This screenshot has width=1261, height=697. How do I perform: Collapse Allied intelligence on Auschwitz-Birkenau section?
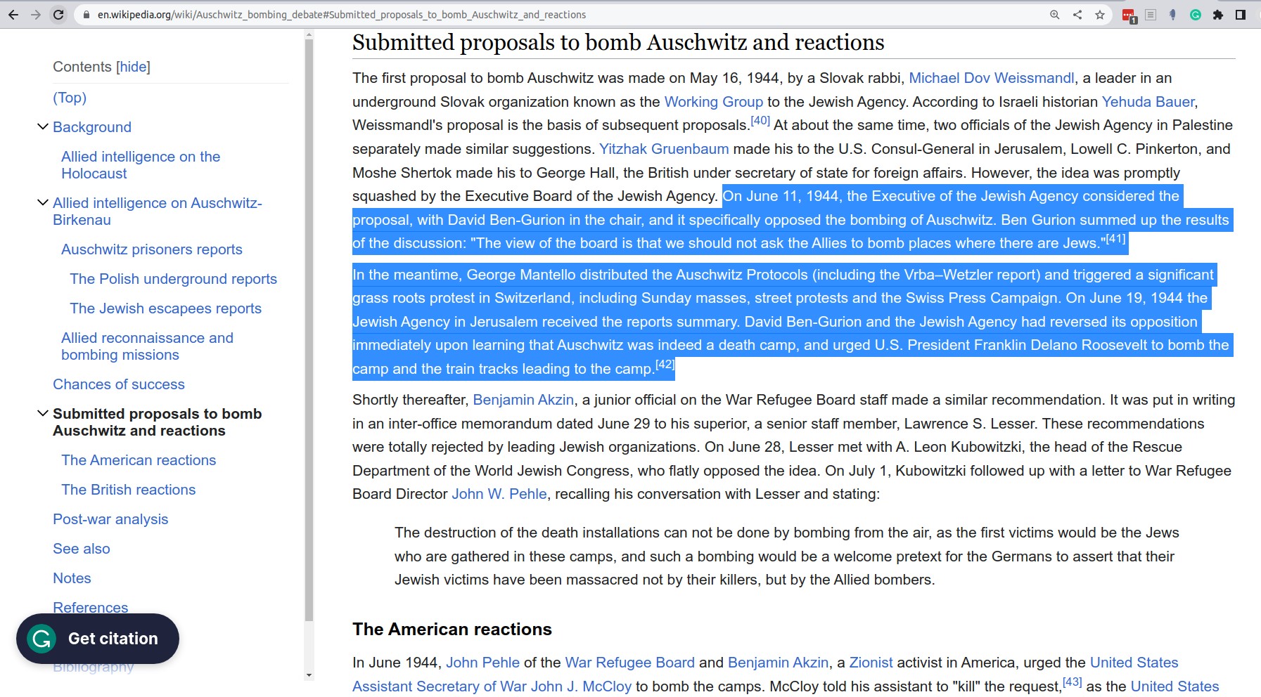(43, 203)
